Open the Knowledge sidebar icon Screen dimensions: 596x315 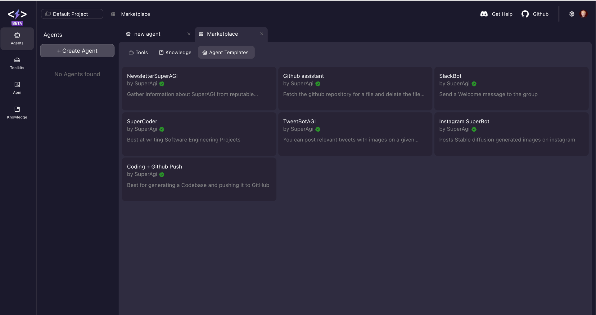pos(17,112)
